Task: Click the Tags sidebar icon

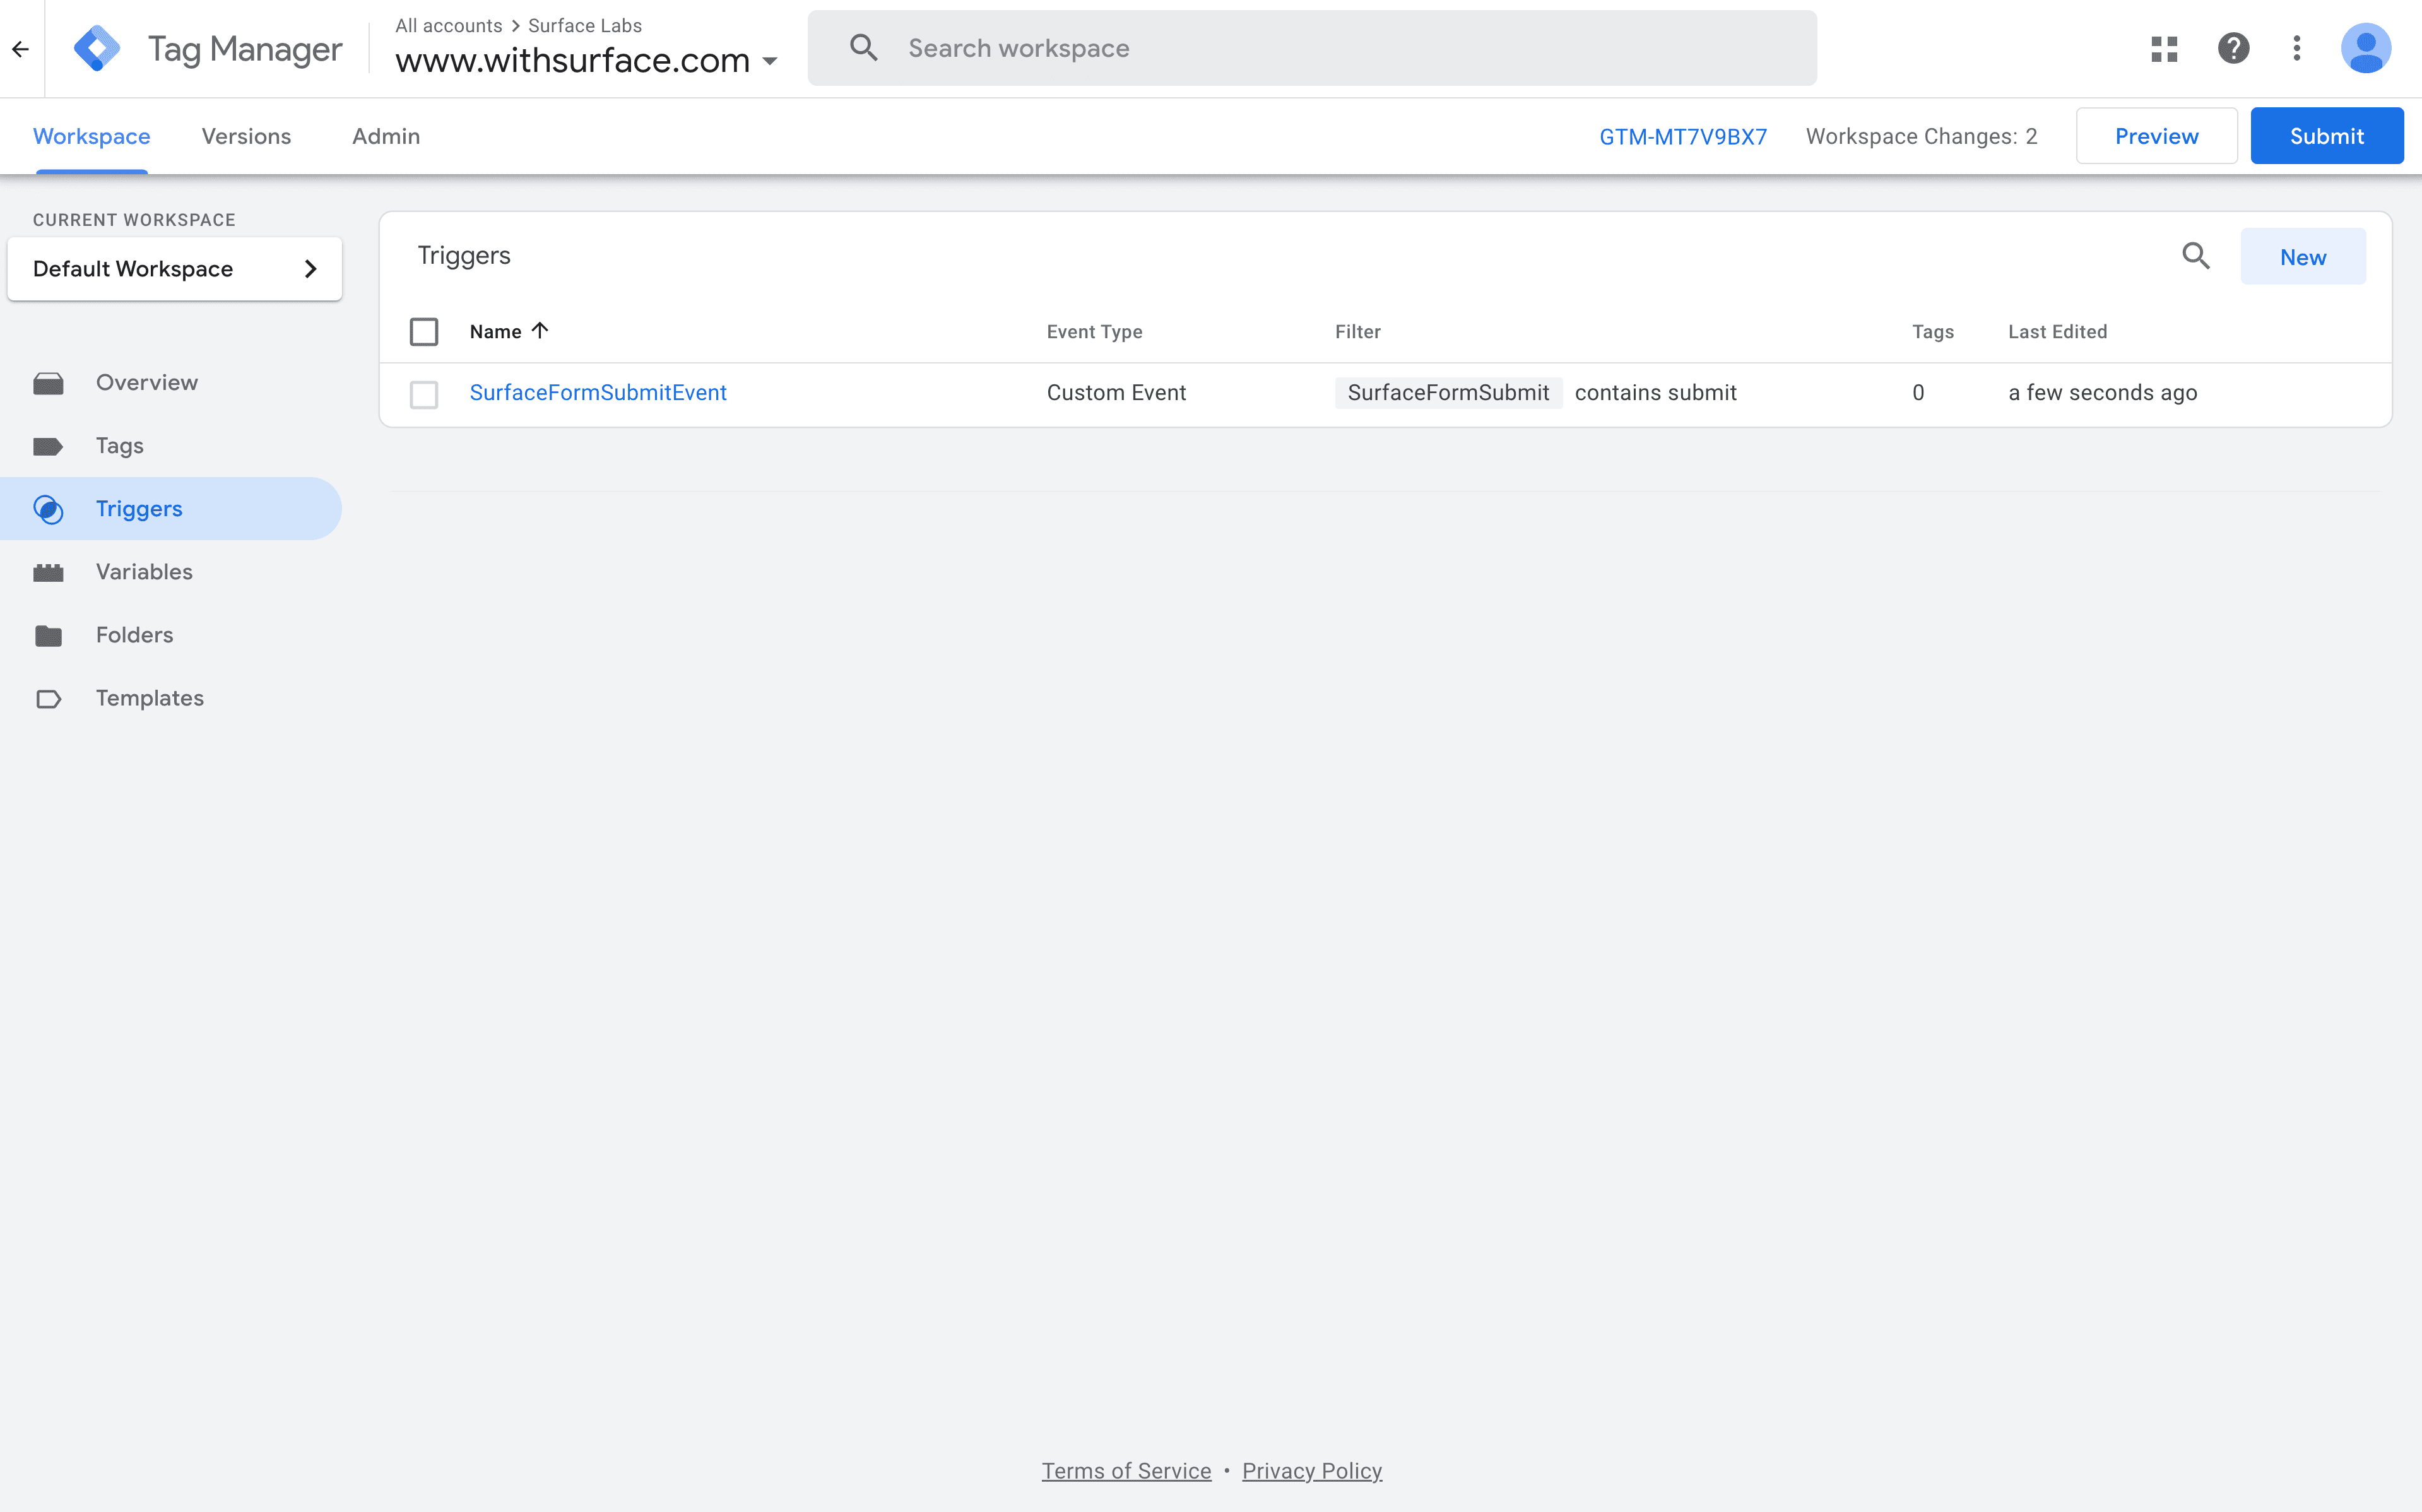Action: coord(48,446)
